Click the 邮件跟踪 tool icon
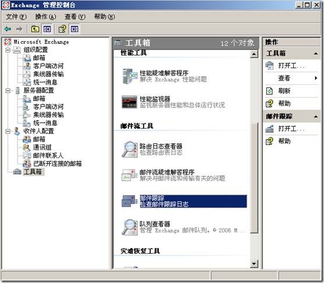The width and height of the screenshot is (324, 283). pos(130,201)
